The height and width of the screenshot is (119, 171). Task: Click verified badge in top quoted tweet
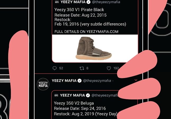pos(89,2)
